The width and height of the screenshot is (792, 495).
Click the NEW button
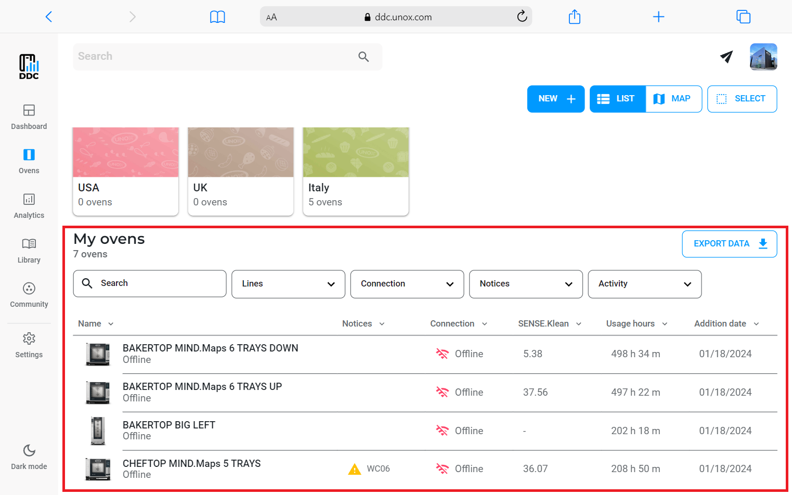(555, 99)
